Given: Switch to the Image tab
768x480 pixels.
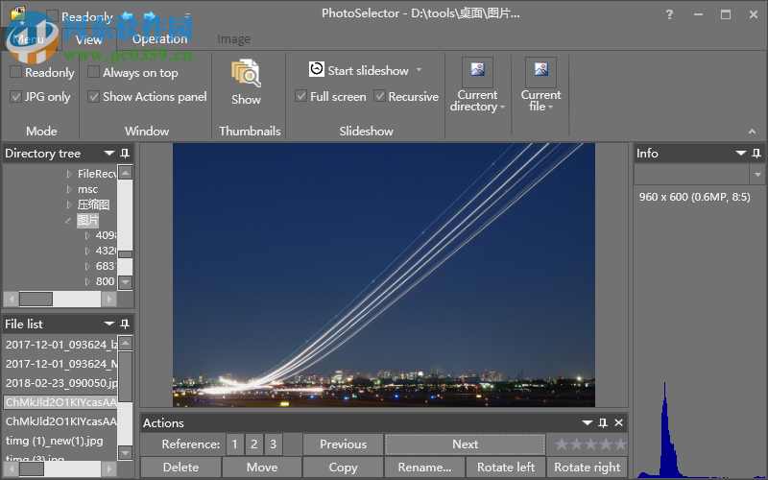Looking at the screenshot, I should (x=233, y=39).
